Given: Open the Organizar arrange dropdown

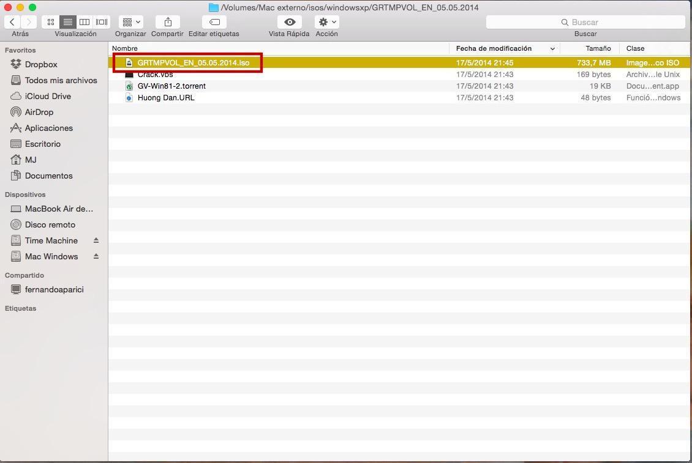Looking at the screenshot, I should point(130,22).
